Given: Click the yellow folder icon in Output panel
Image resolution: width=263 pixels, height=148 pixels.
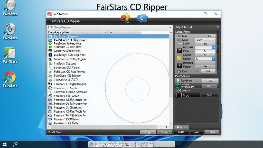Looking at the screenshot, I should (x=179, y=58).
